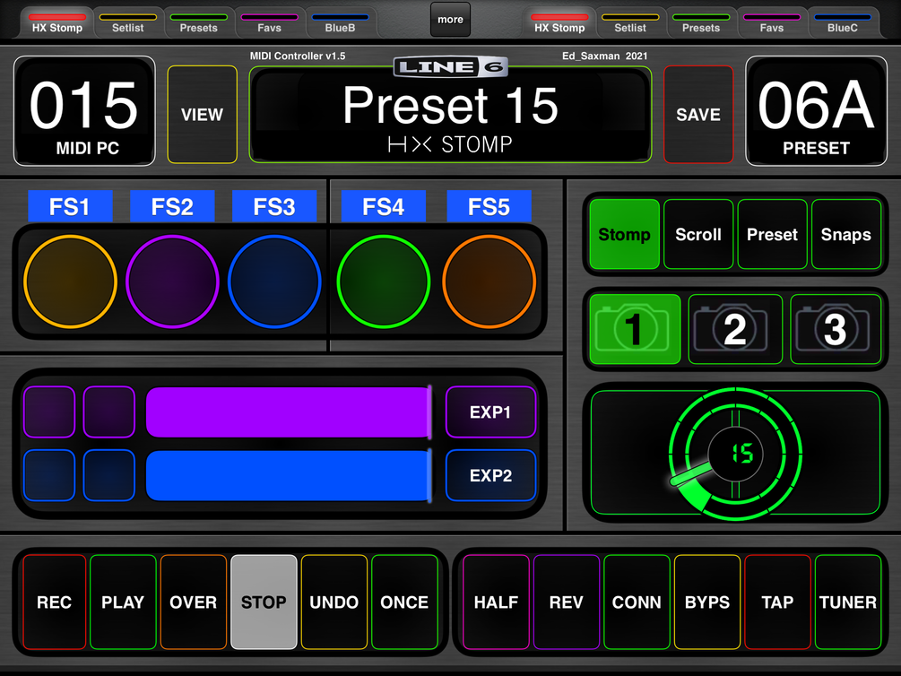Open the left Favs tab
901x676 pixels.
click(x=270, y=24)
